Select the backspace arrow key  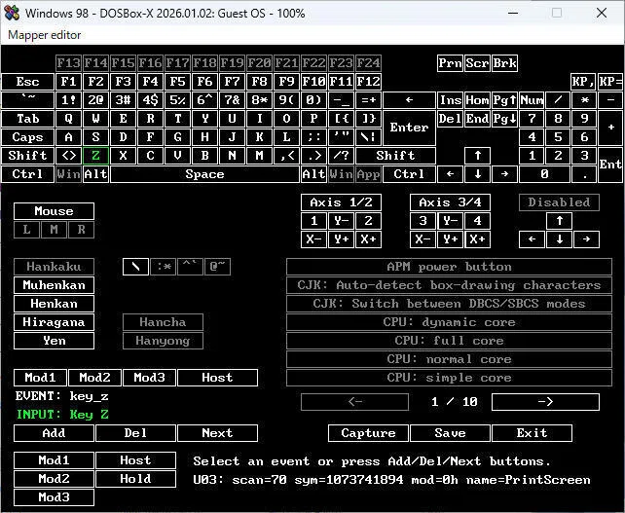tap(409, 99)
